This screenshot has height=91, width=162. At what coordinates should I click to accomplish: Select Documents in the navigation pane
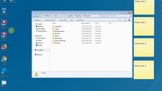[x=42, y=38]
